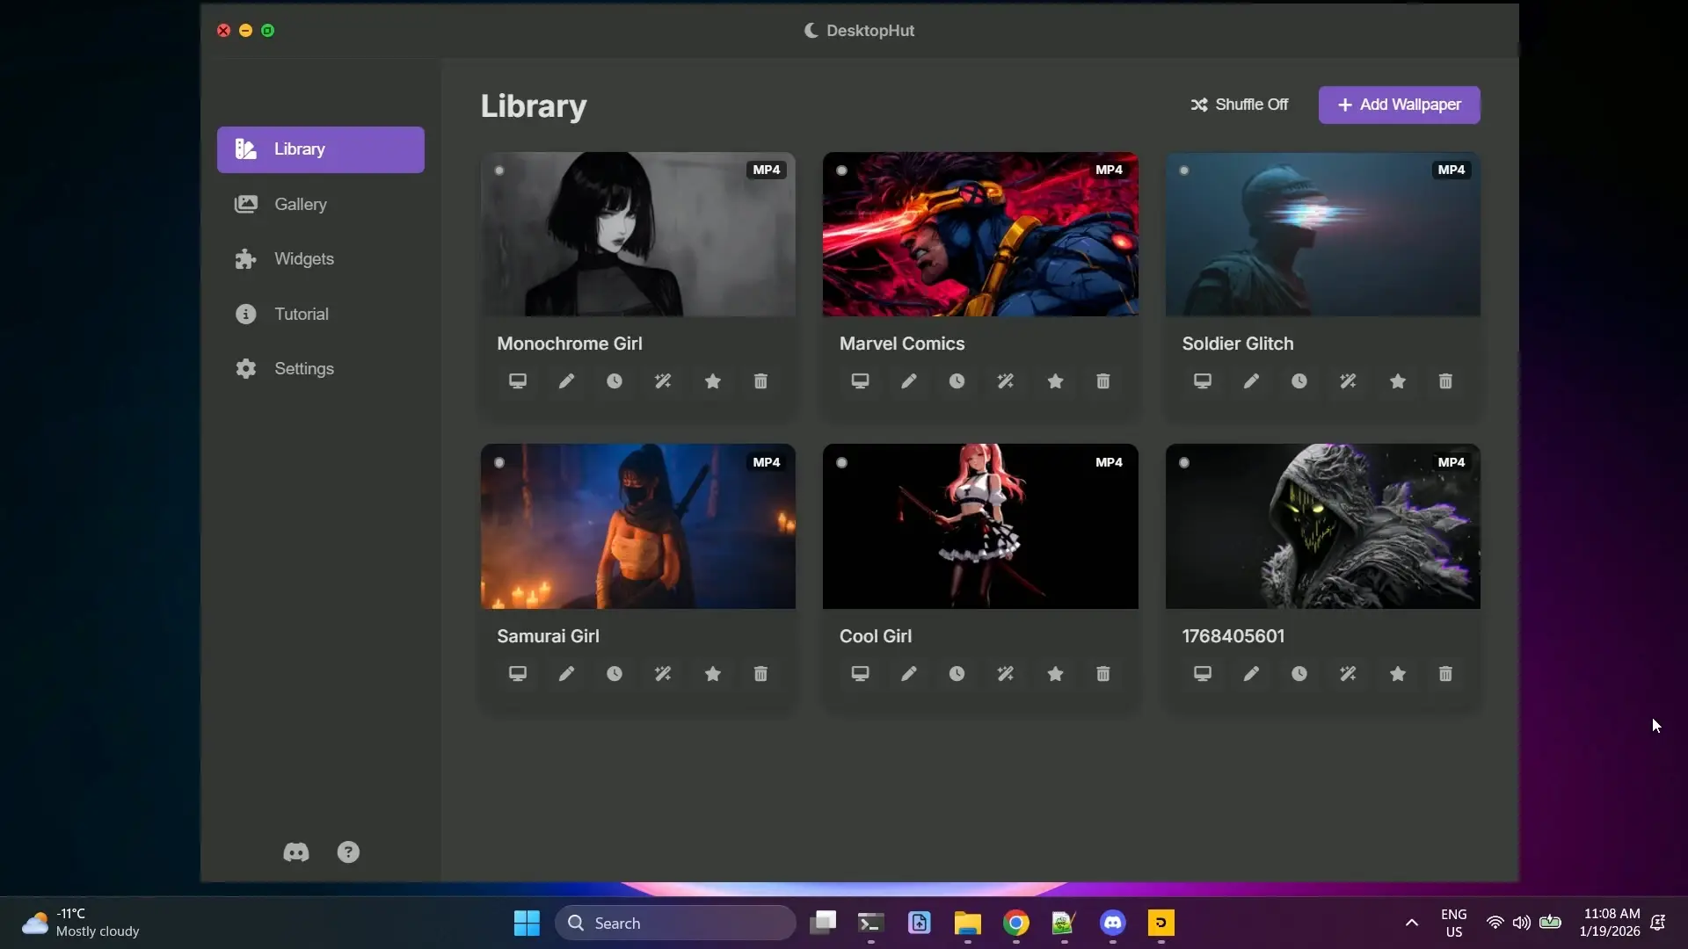Open Windows Start menu
This screenshot has width=1688, height=949.
click(527, 924)
